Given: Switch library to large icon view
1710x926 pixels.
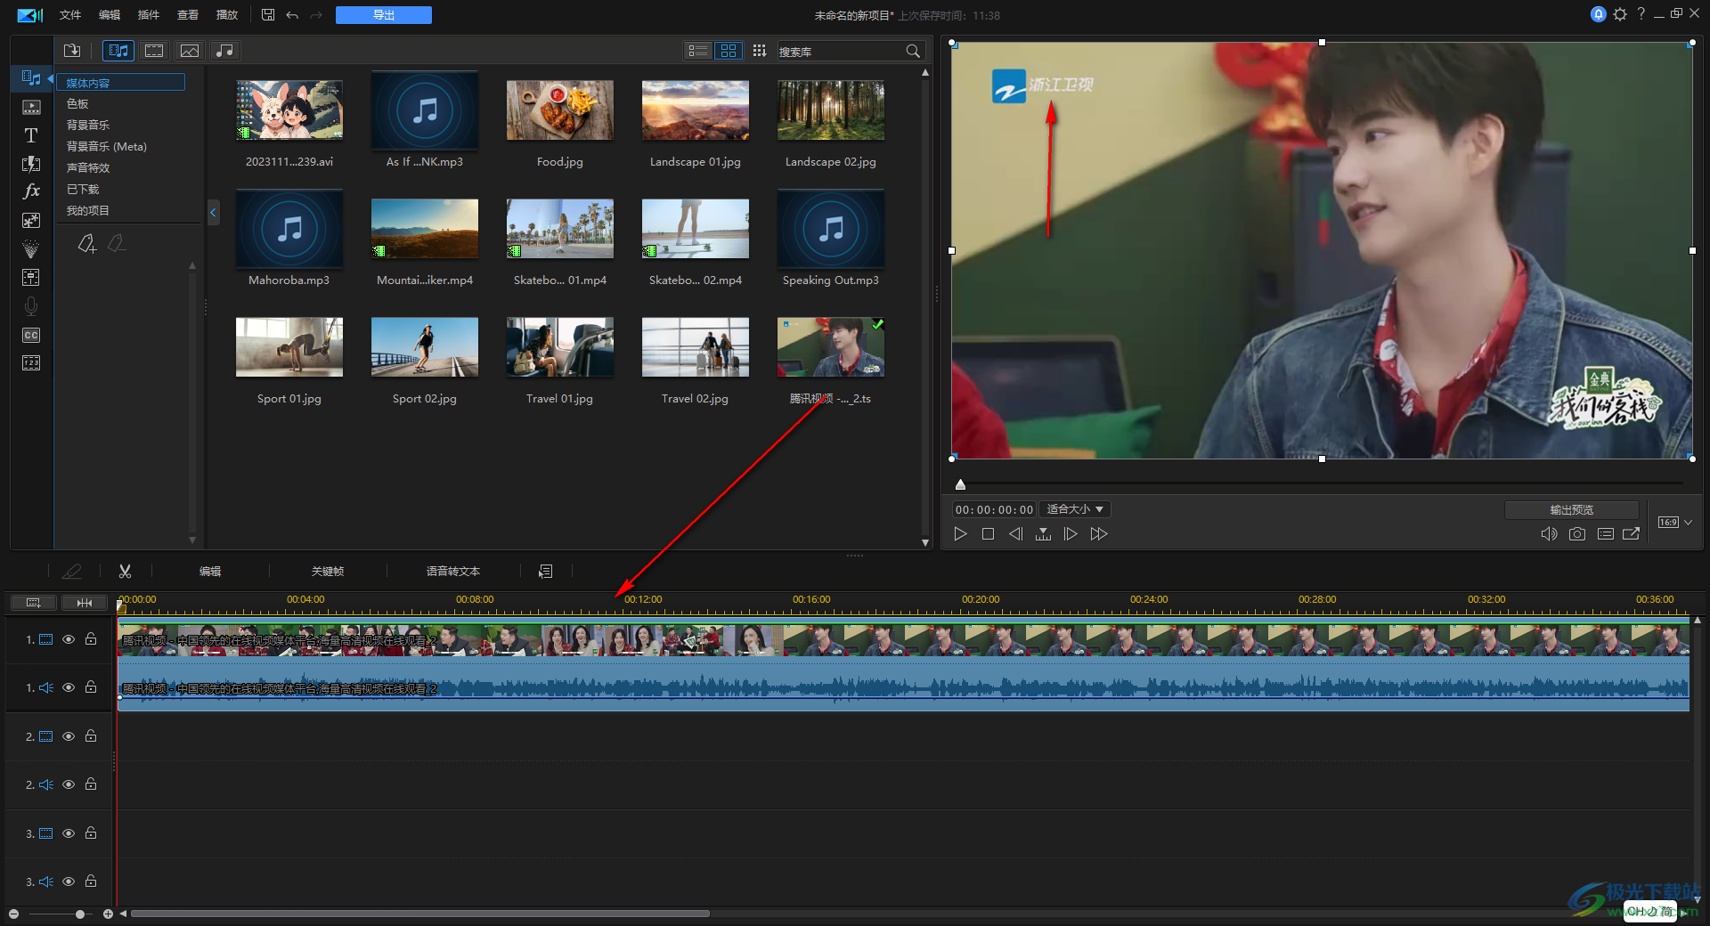Looking at the screenshot, I should pyautogui.click(x=729, y=51).
